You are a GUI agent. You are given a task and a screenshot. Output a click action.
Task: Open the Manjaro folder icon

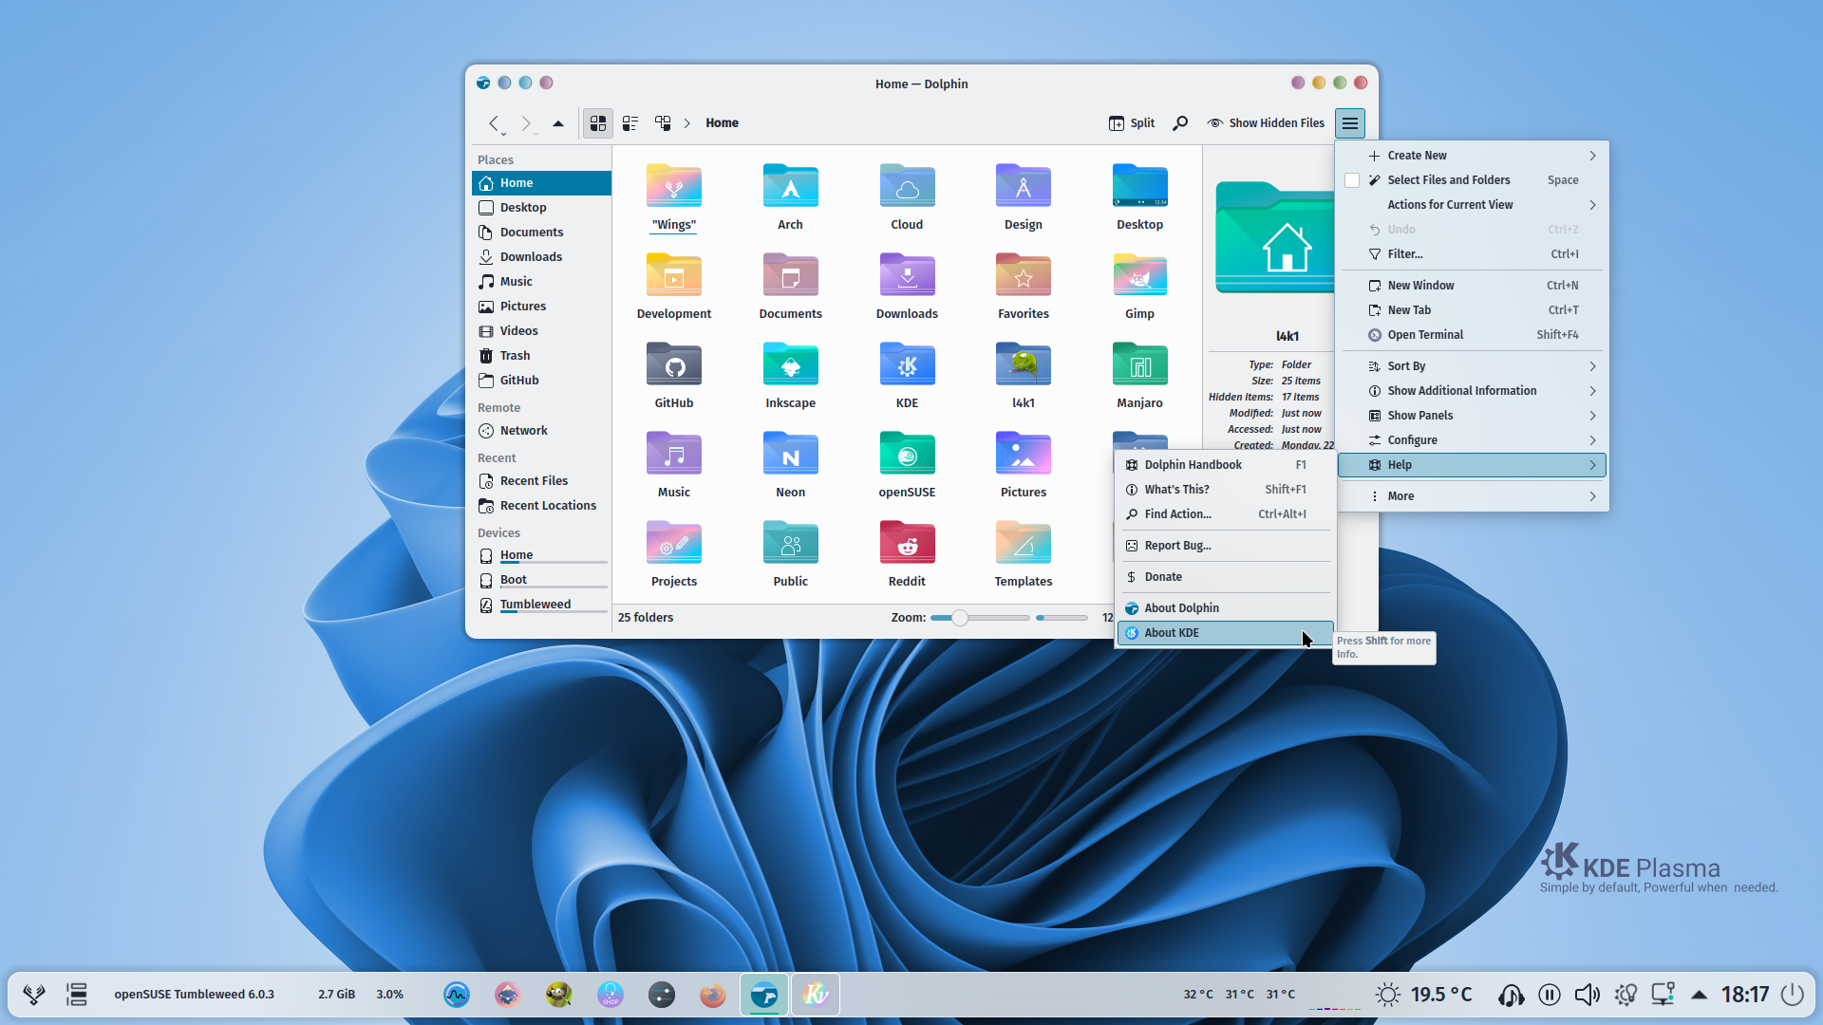[x=1139, y=364]
